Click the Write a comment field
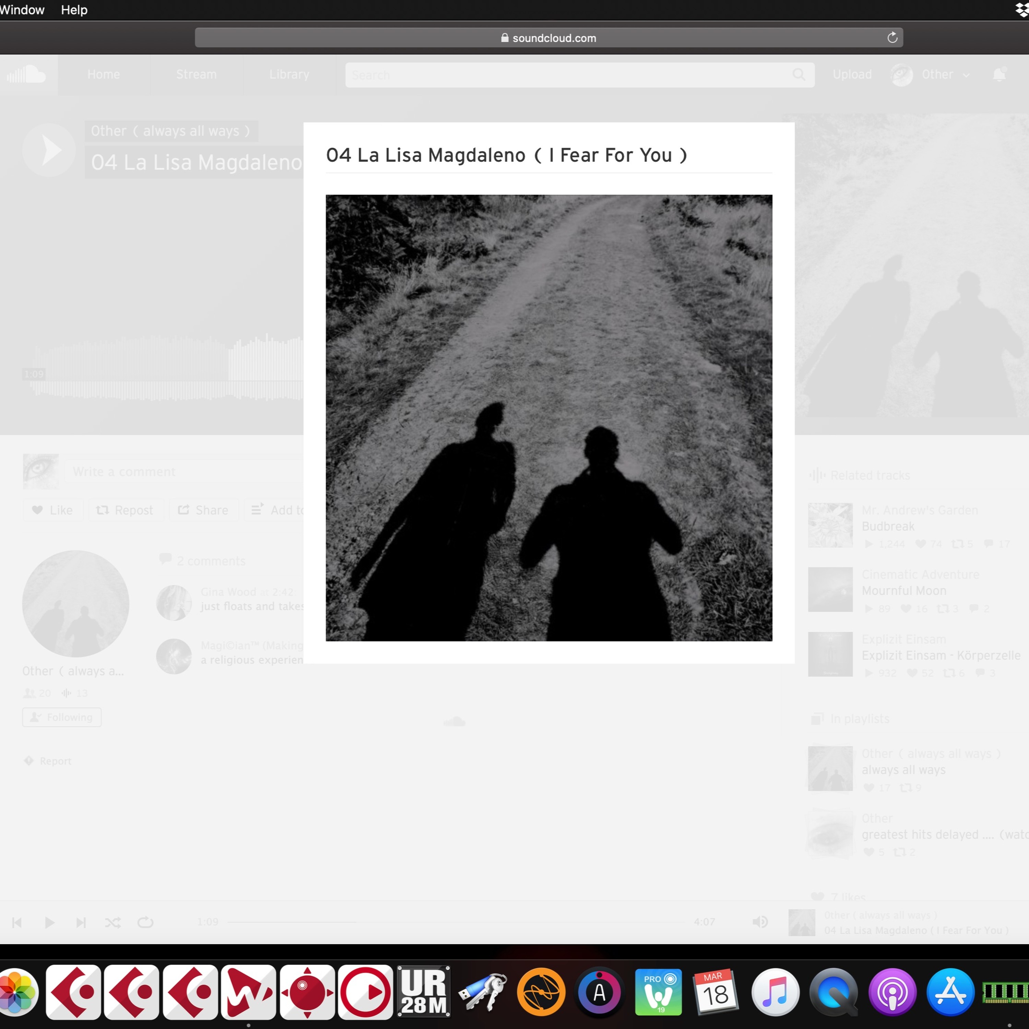This screenshot has width=1029, height=1029. click(x=184, y=471)
